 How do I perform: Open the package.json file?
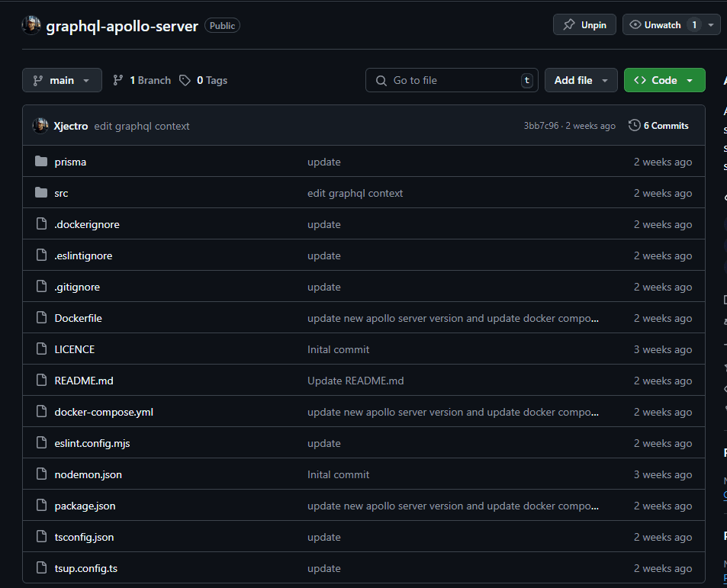click(85, 506)
